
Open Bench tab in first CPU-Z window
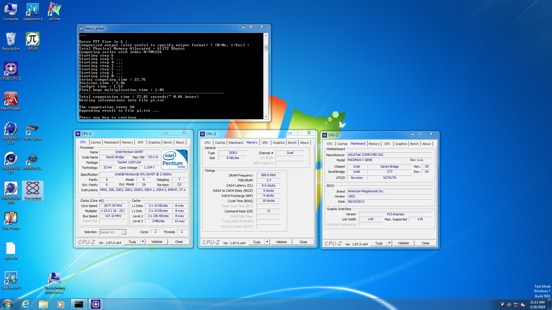pyautogui.click(x=168, y=142)
